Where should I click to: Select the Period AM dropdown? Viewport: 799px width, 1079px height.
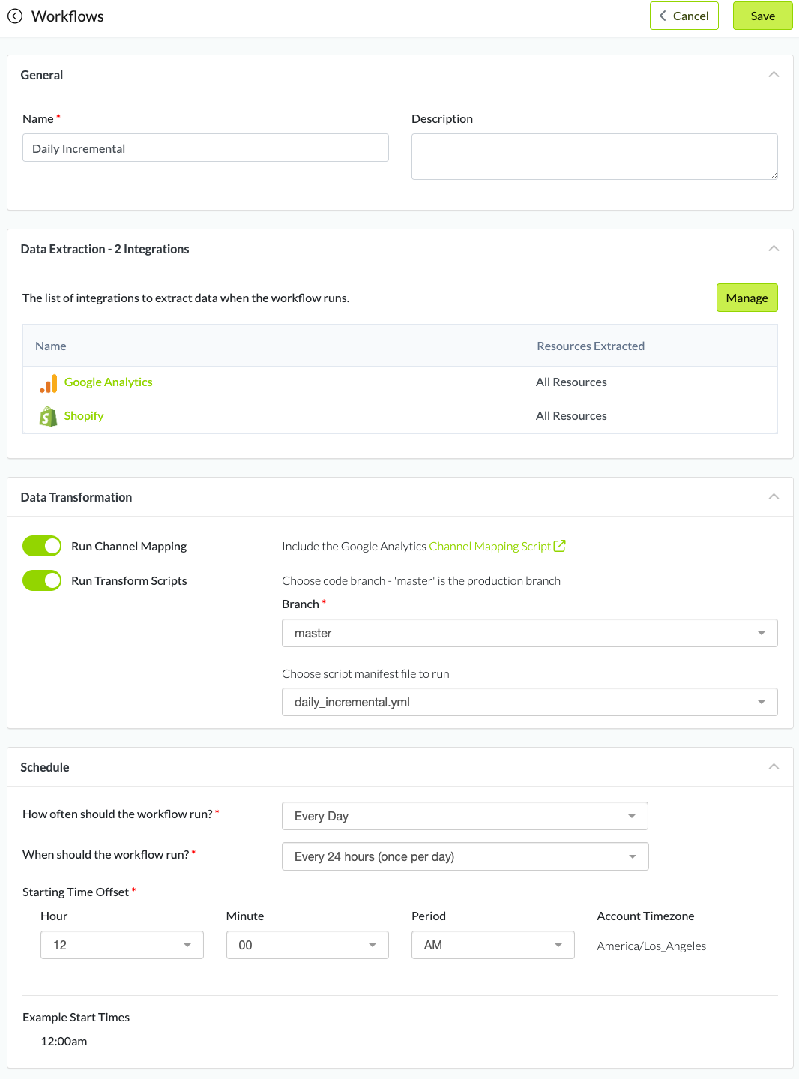point(492,945)
